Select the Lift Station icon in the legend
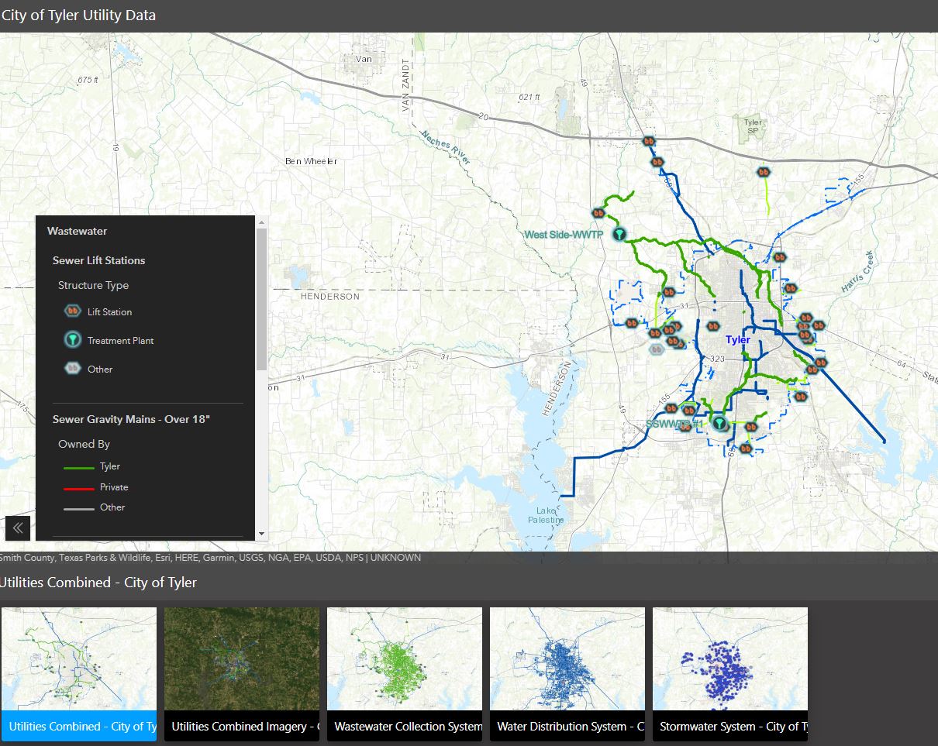 (x=72, y=311)
